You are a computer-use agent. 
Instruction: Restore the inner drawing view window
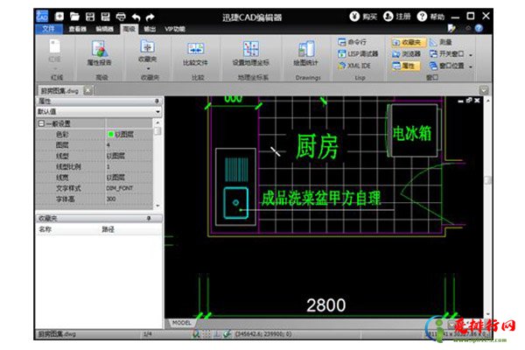pos(469,100)
